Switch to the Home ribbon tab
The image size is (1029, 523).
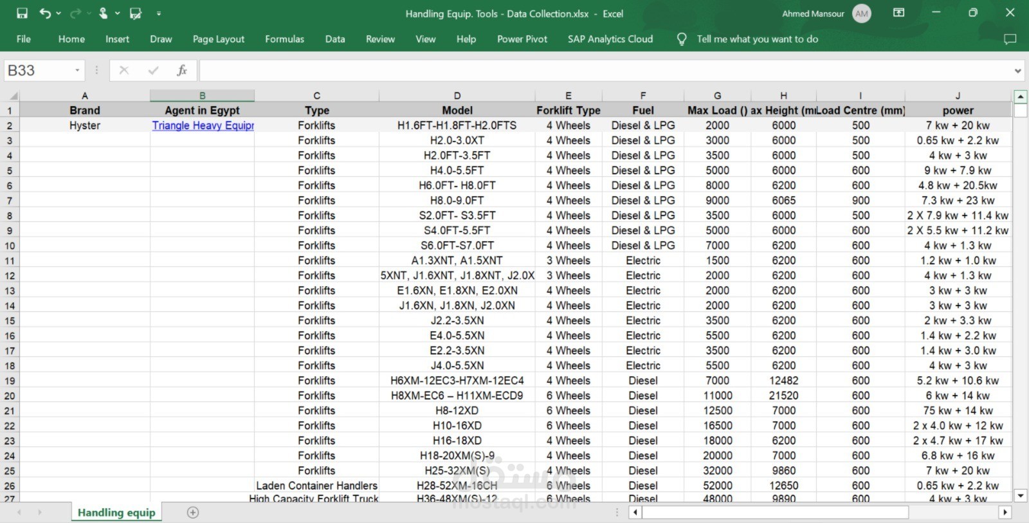point(71,39)
